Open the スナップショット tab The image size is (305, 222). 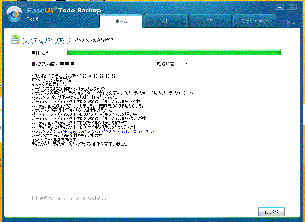[x=254, y=21]
